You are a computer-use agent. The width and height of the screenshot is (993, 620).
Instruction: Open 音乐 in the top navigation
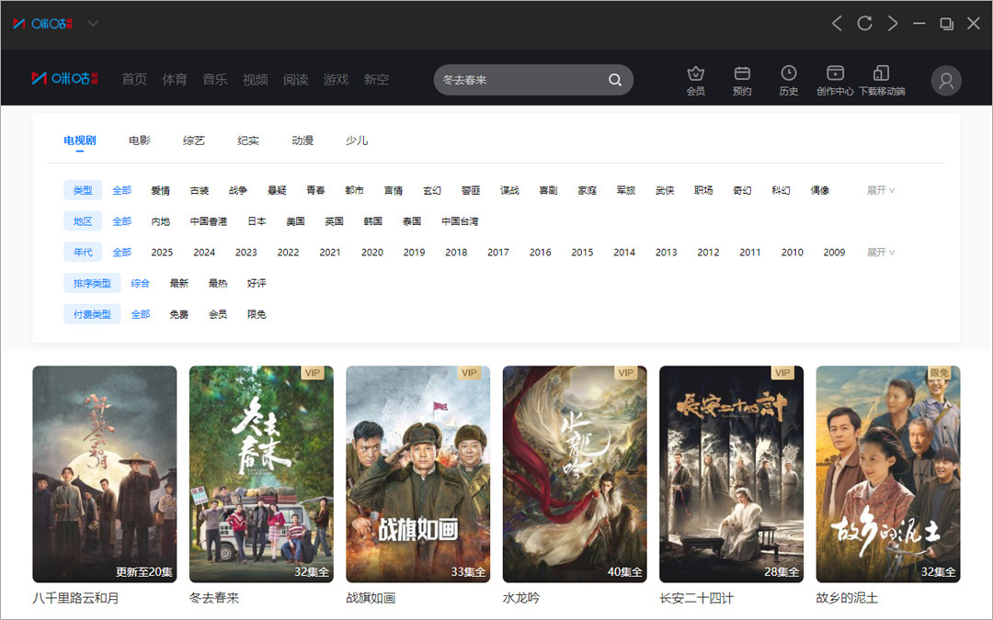(214, 80)
